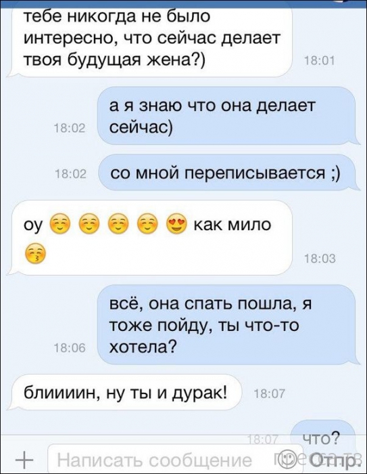Select the message about 'твоя будущая жена?)'
The image size is (367, 474).
pyautogui.click(x=151, y=38)
